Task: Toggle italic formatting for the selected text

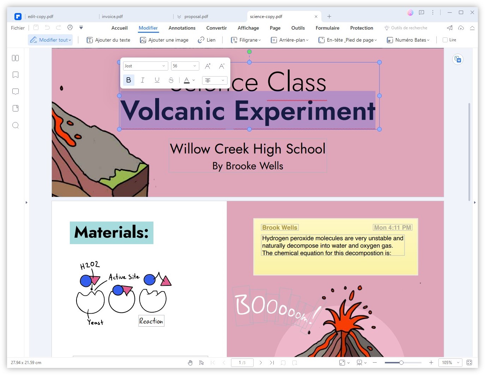Action: point(143,80)
